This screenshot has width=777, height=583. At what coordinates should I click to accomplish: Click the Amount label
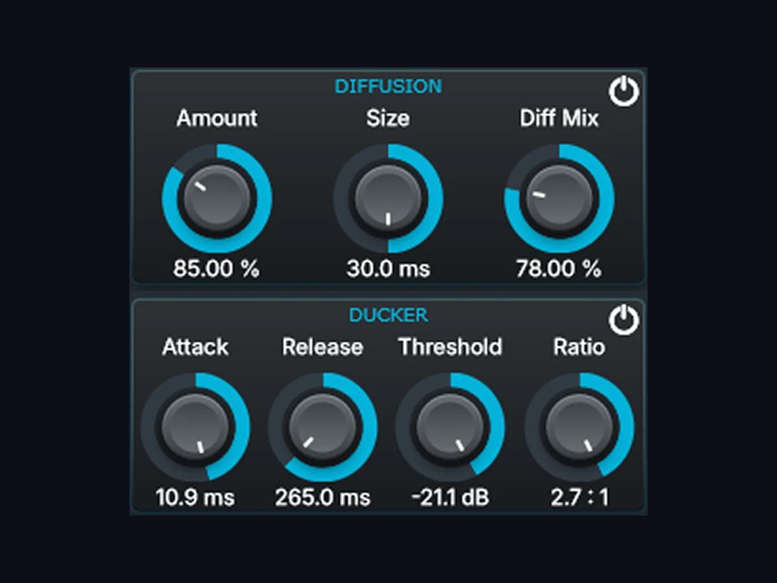click(217, 118)
